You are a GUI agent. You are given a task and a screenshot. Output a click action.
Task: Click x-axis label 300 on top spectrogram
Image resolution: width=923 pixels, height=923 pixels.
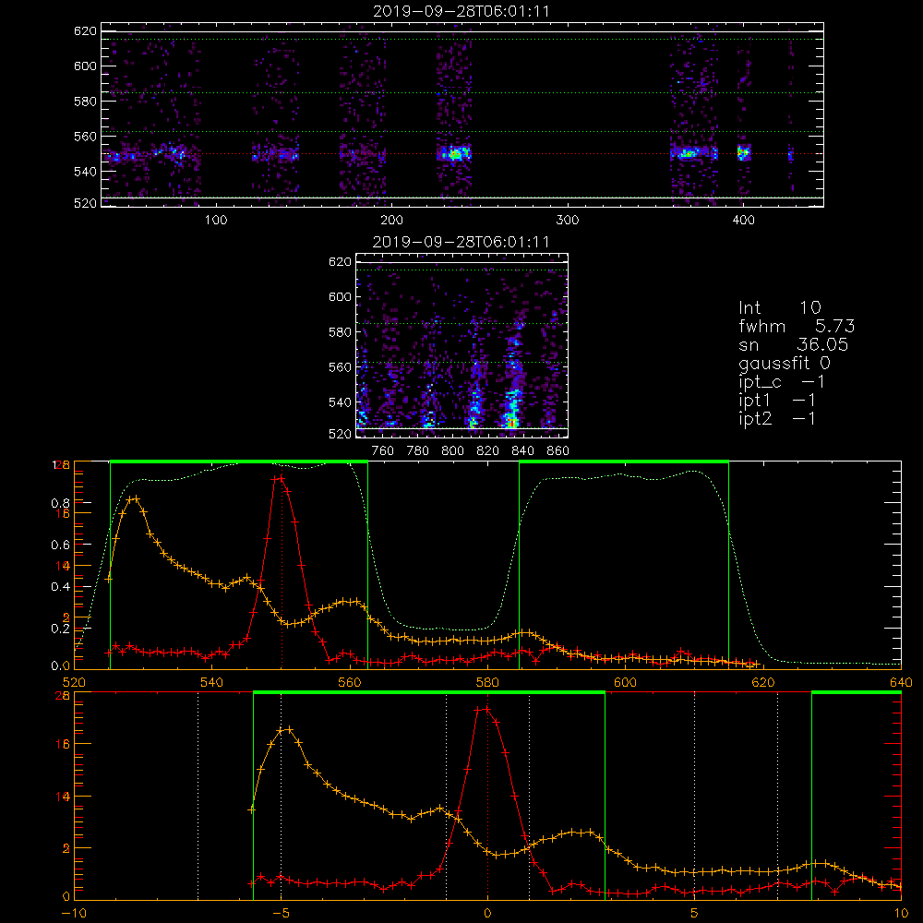point(568,221)
